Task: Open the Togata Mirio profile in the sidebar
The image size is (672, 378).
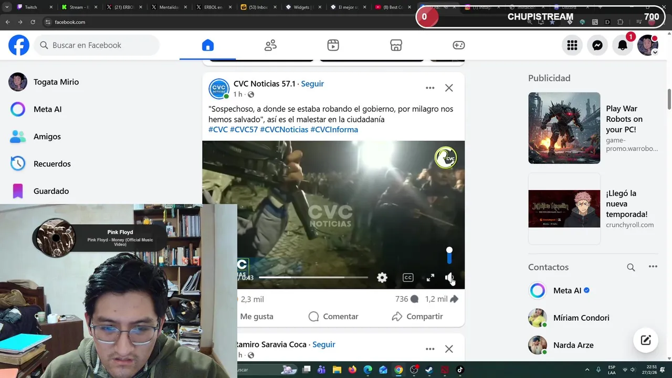Action: tap(56, 82)
